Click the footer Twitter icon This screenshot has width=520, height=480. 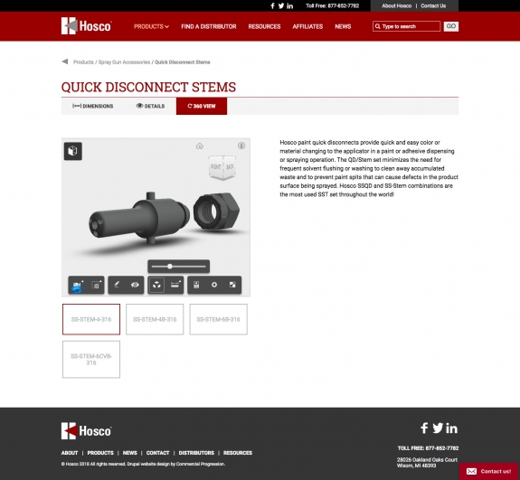coord(438,428)
